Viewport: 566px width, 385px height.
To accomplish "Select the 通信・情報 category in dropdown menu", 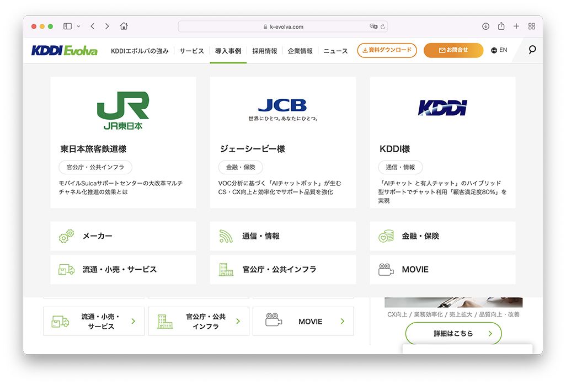I will 260,236.
